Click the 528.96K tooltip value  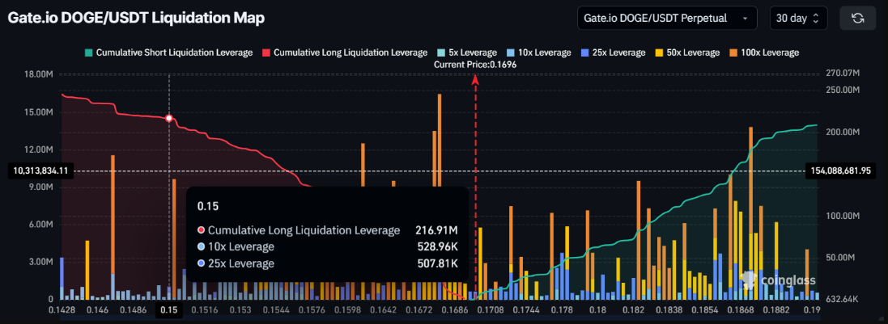point(436,247)
